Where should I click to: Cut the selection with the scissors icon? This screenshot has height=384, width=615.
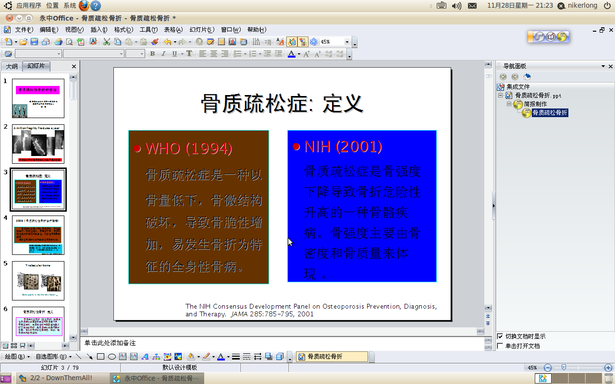tap(107, 42)
